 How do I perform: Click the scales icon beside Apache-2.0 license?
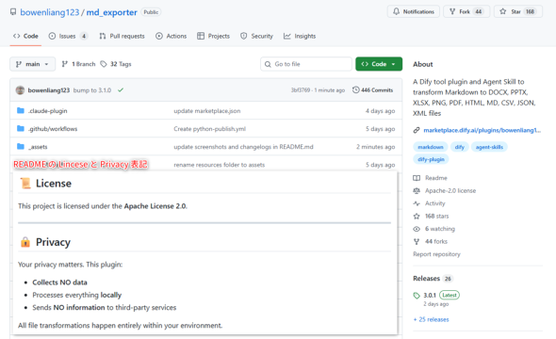[x=417, y=190]
